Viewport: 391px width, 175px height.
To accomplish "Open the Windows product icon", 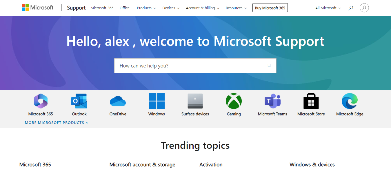I will [x=157, y=101].
